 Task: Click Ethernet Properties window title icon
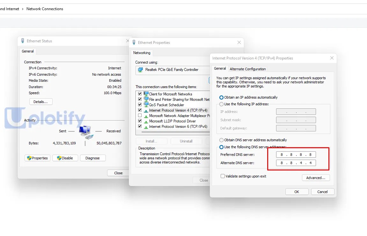click(134, 43)
